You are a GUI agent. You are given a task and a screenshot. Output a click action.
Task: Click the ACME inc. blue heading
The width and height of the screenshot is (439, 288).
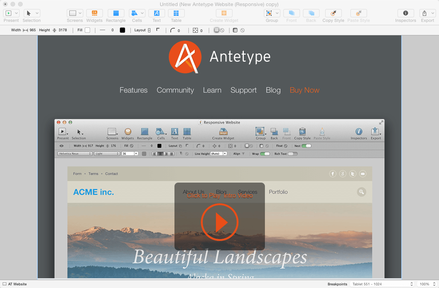[93, 192]
